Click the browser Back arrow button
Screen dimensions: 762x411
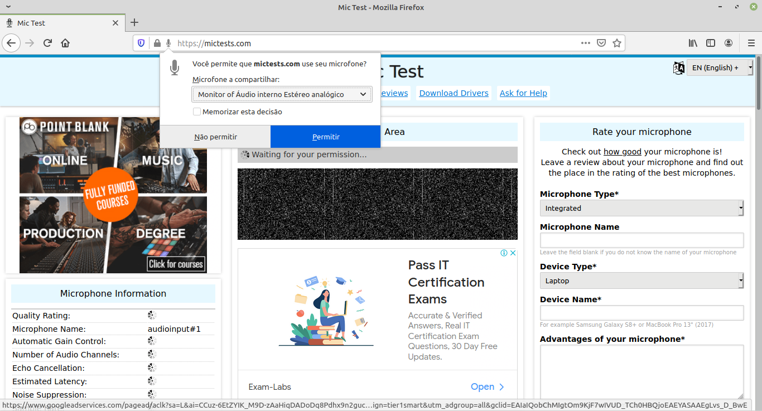[11, 43]
